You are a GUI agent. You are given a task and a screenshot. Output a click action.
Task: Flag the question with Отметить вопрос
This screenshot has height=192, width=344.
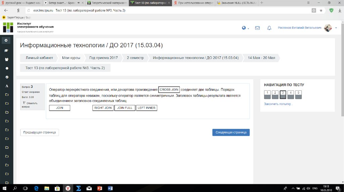(30, 105)
